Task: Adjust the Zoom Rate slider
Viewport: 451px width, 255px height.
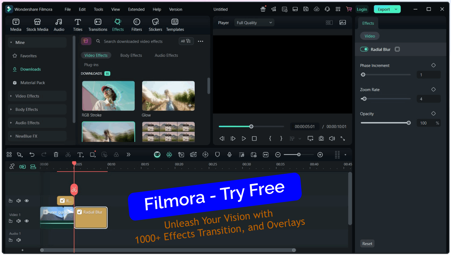Action: tap(385, 99)
